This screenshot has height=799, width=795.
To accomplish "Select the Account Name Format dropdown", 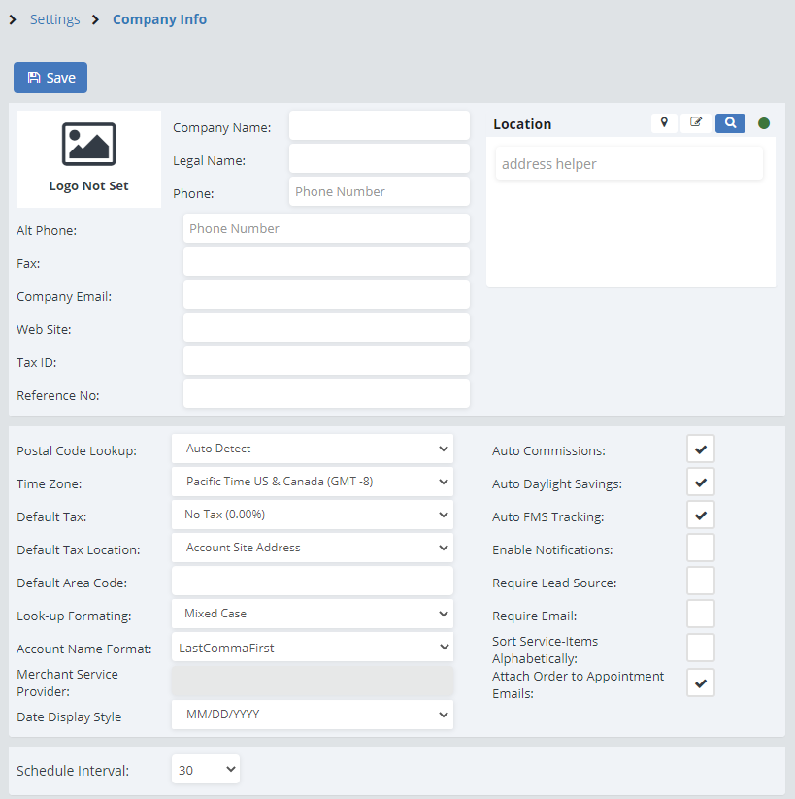I will [312, 647].
